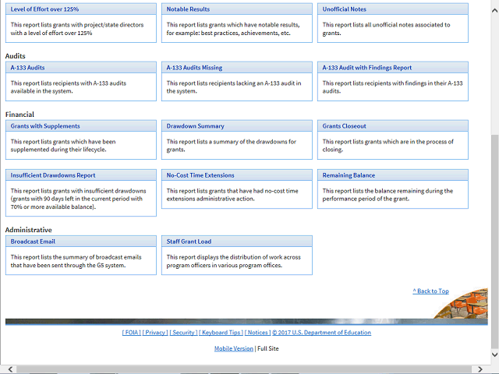Screen dimensions: 499x374
Task: Open the A-133 Audits report
Action: coord(28,68)
